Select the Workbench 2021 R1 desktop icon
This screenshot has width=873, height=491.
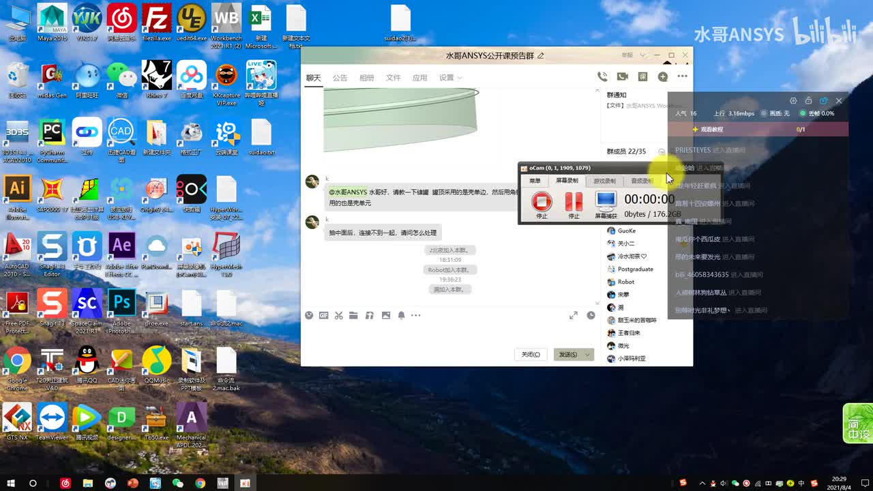226,25
